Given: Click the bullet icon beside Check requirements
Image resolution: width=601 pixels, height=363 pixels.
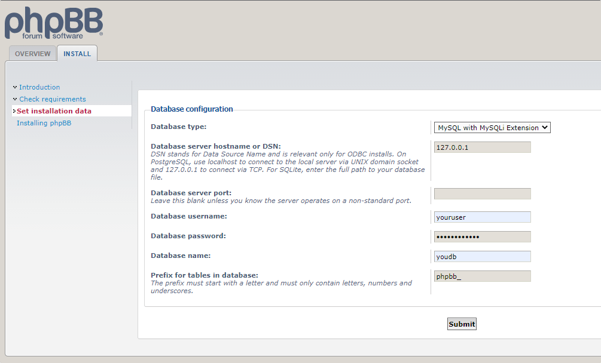Looking at the screenshot, I should 15,99.
